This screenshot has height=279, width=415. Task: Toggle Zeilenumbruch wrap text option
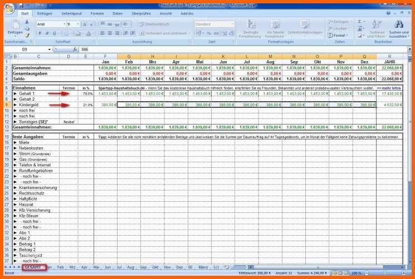(x=154, y=24)
